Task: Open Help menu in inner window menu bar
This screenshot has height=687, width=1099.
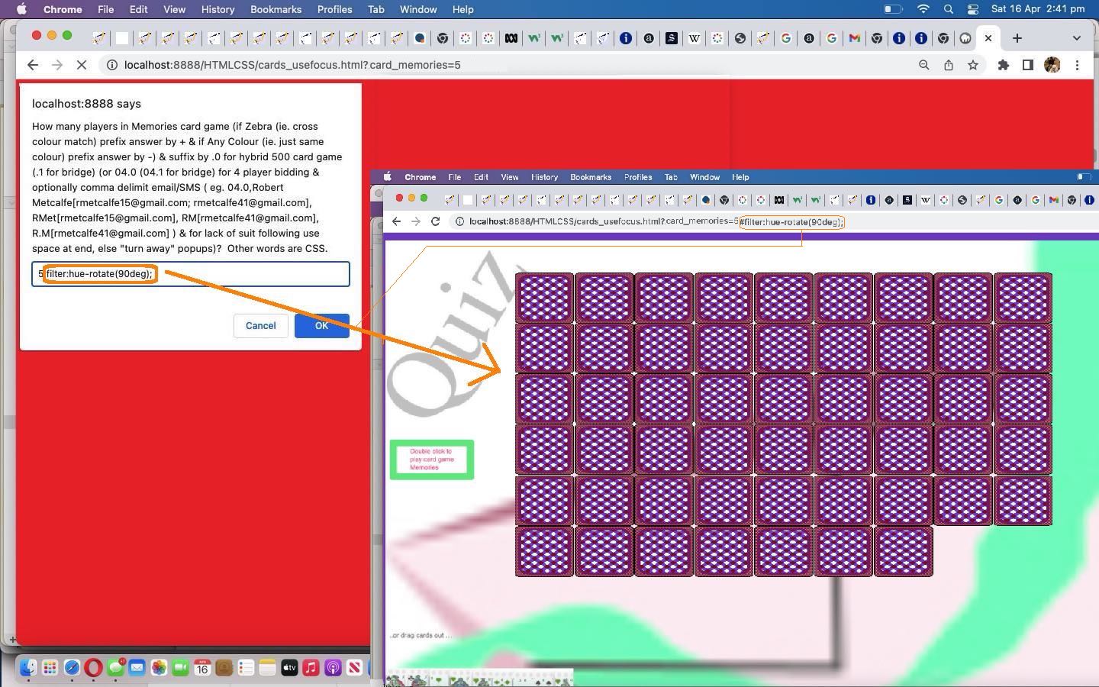Action: click(x=740, y=177)
